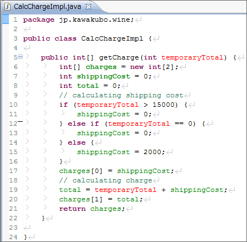Click the blue marker in the ruler at line 1
The width and height of the screenshot is (247, 242).
tap(6, 19)
